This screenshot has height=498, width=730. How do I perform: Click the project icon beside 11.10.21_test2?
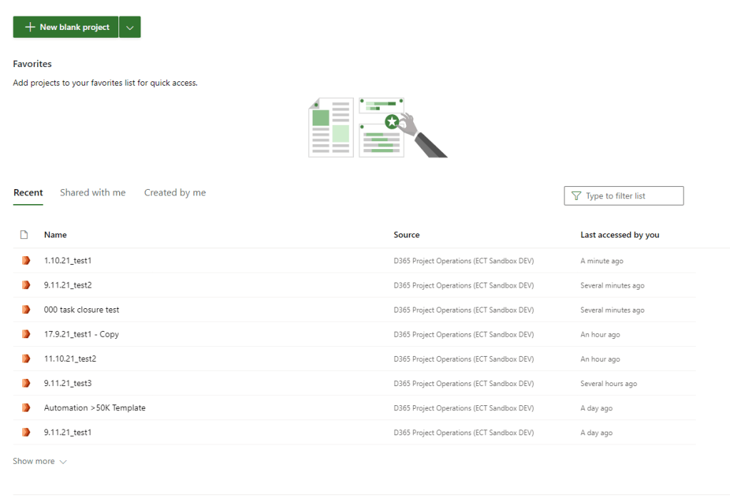[x=26, y=359]
